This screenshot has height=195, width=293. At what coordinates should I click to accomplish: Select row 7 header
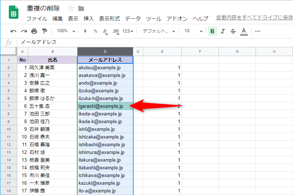8,106
